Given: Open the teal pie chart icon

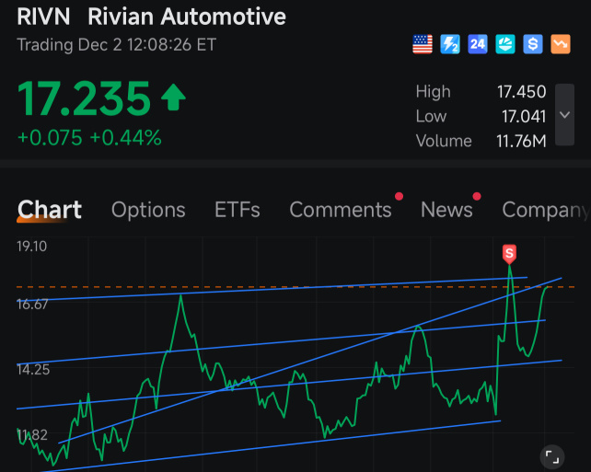Looking at the screenshot, I should pos(505,44).
